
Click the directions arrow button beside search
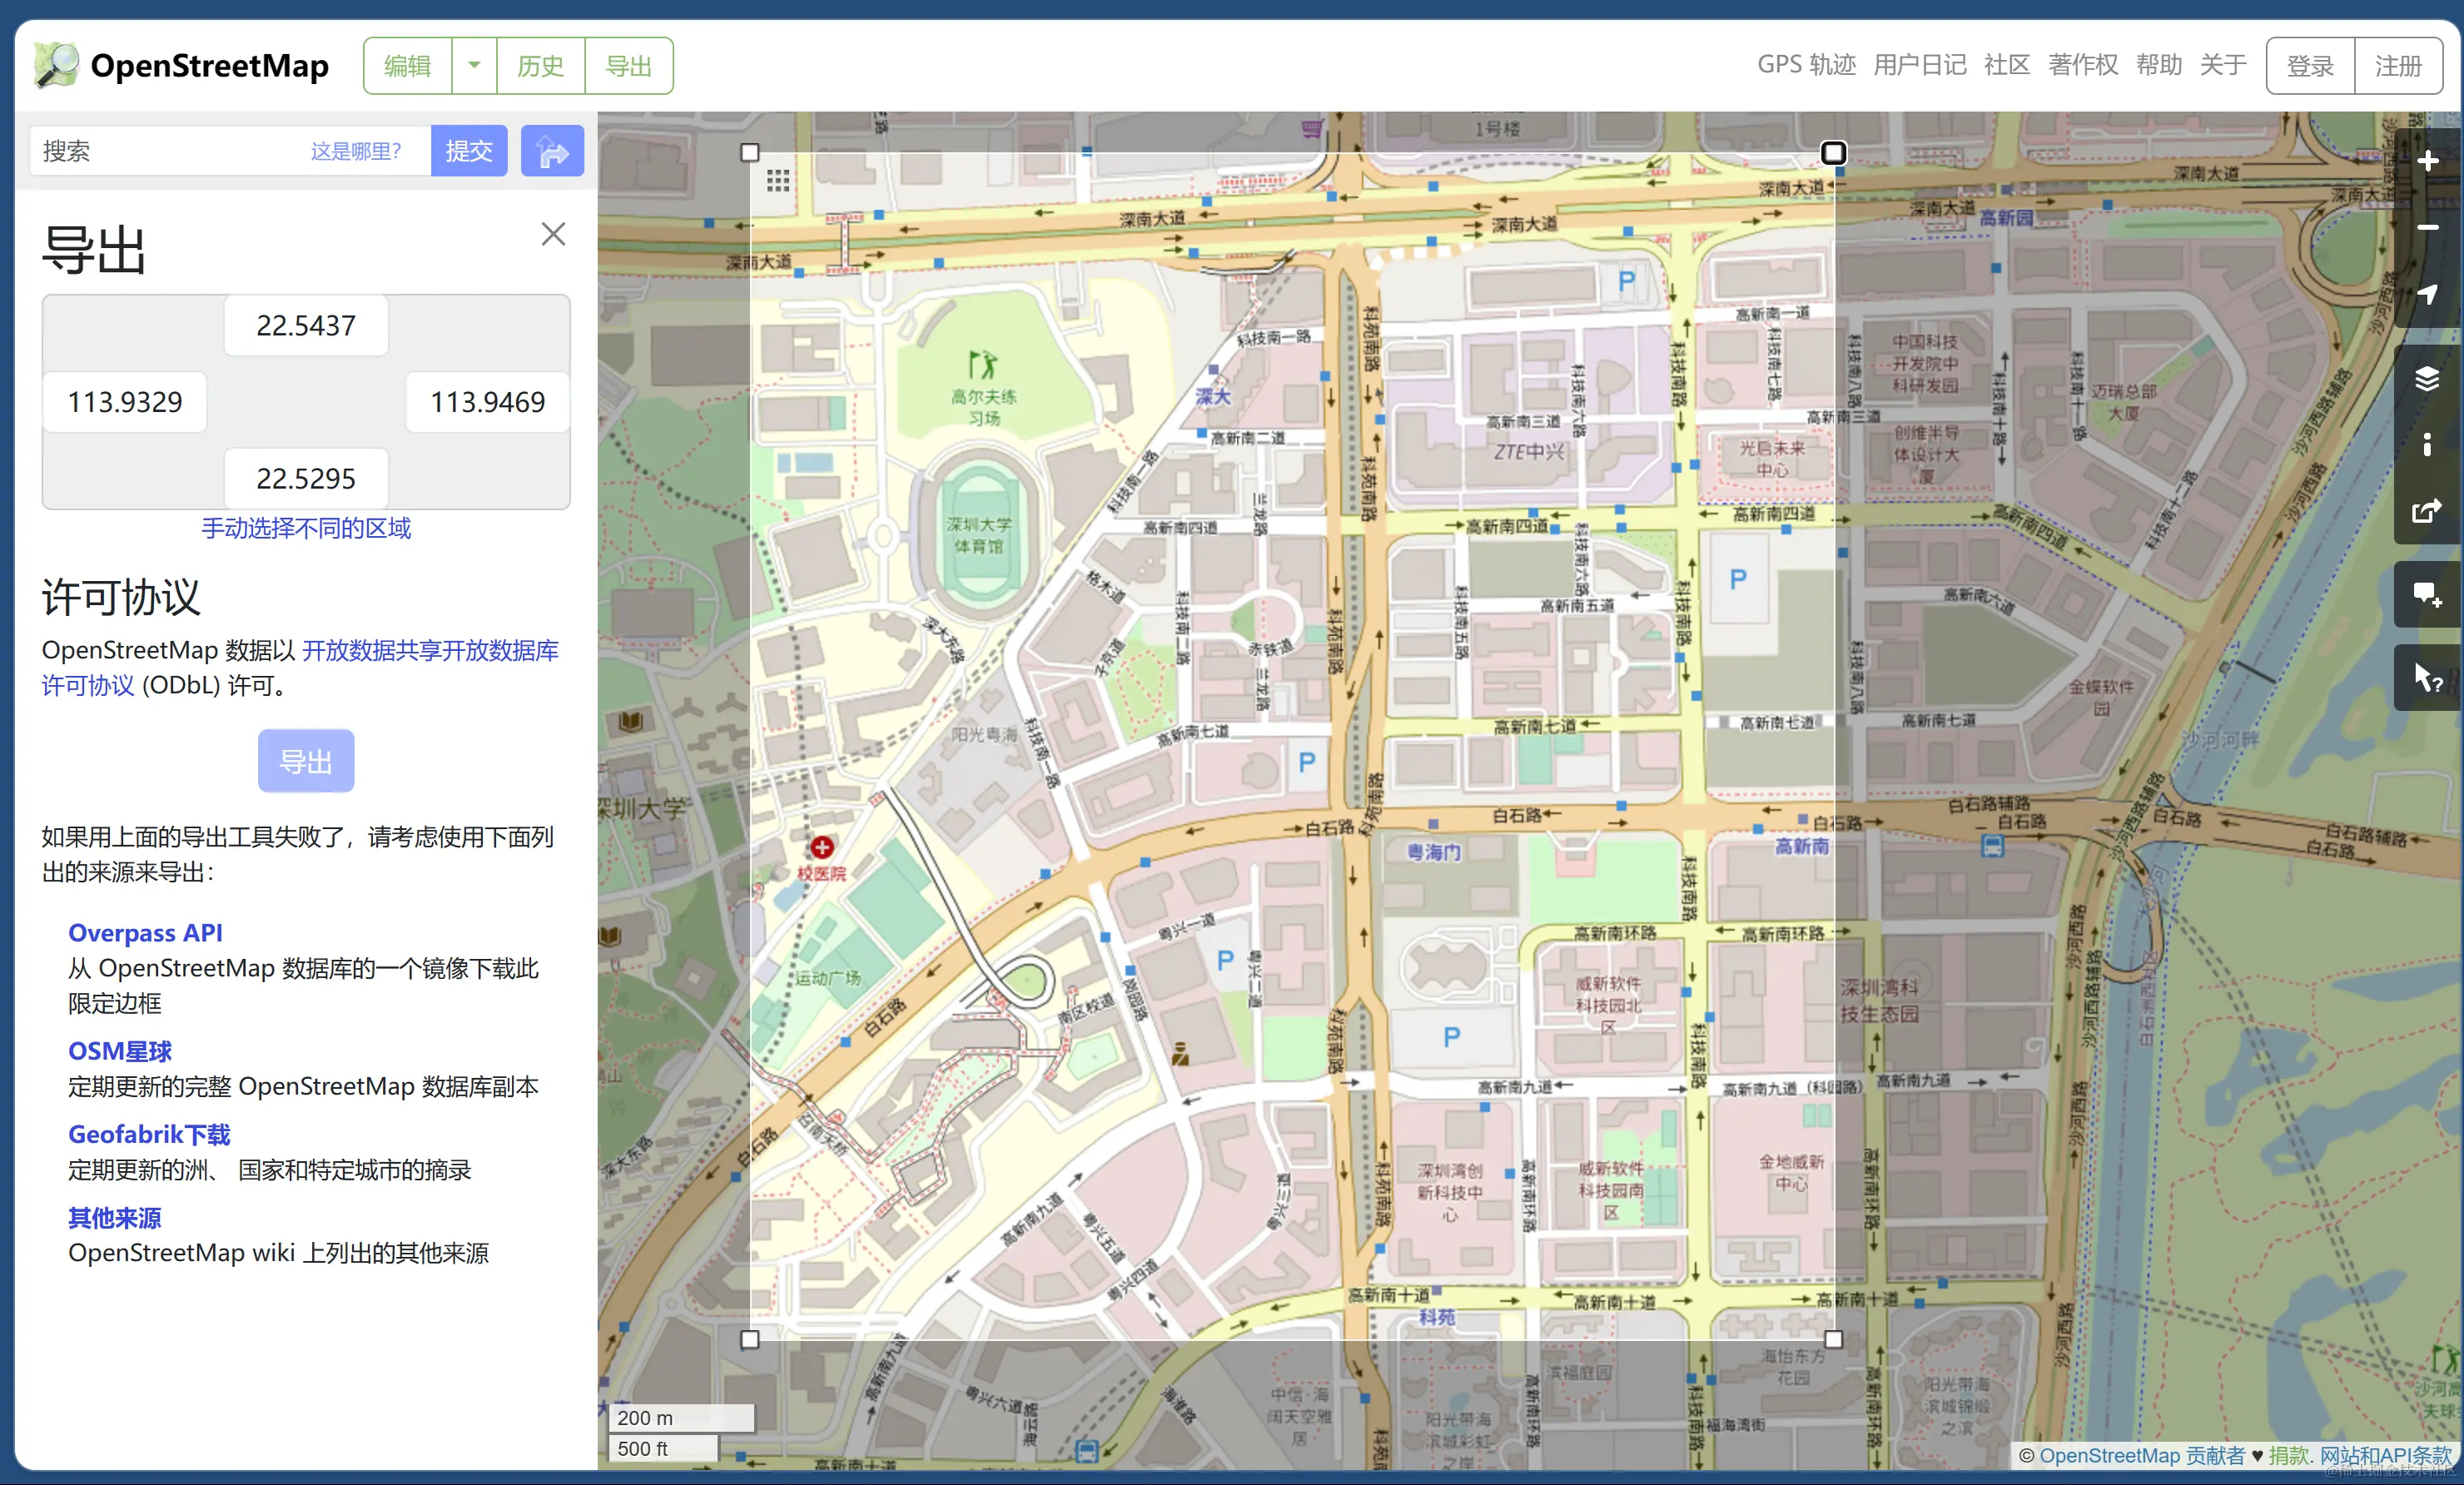(x=552, y=151)
